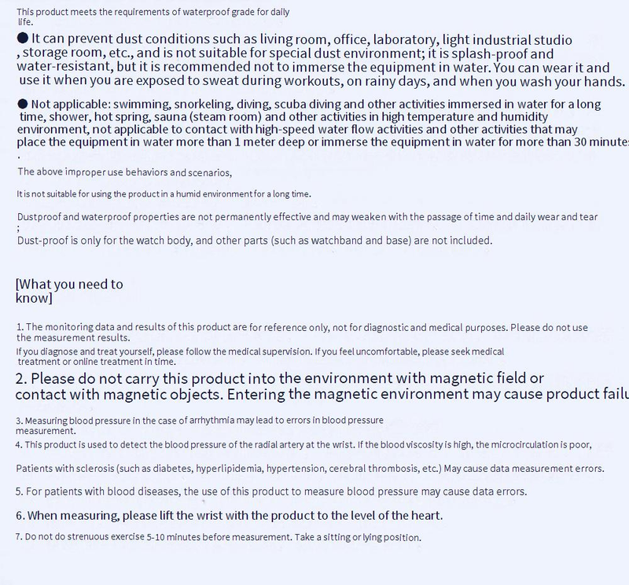Screen dimensions: 629x585
Task: Click item 6 about lifting the wrist
Action: click(230, 516)
